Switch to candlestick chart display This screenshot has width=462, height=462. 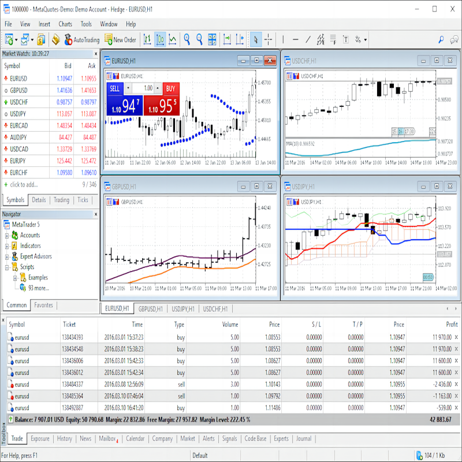160,39
